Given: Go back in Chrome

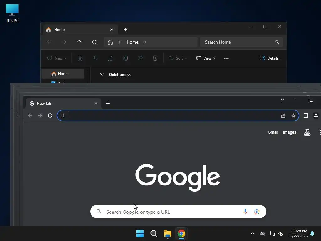Looking at the screenshot, I should click(x=30, y=115).
